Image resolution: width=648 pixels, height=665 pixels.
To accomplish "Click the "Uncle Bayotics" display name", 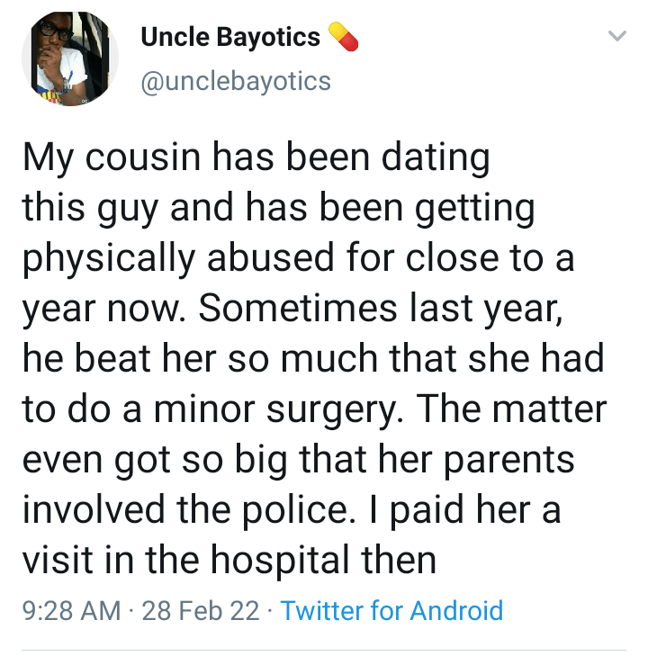I will pyautogui.click(x=230, y=37).
